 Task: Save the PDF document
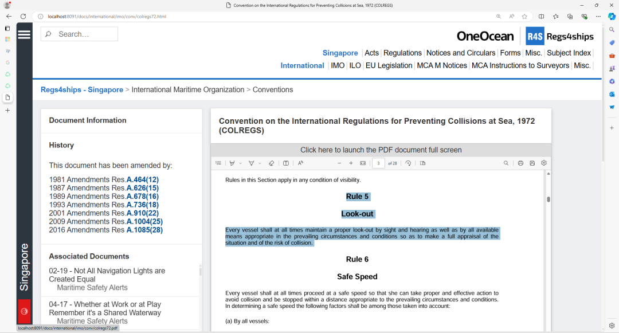click(x=532, y=163)
